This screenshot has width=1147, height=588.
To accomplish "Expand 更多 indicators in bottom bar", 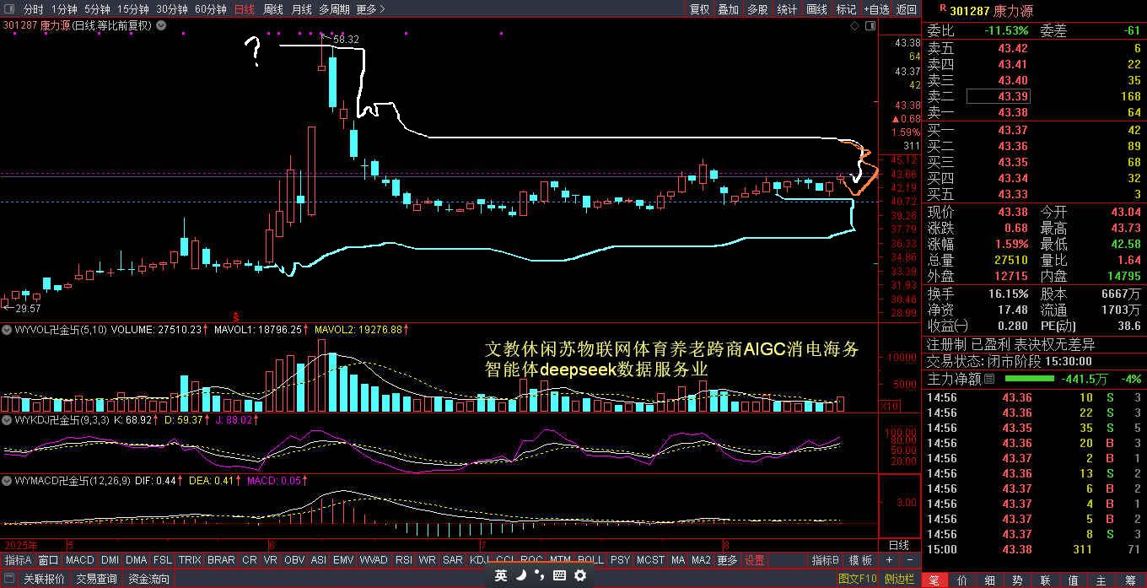I will [x=727, y=560].
